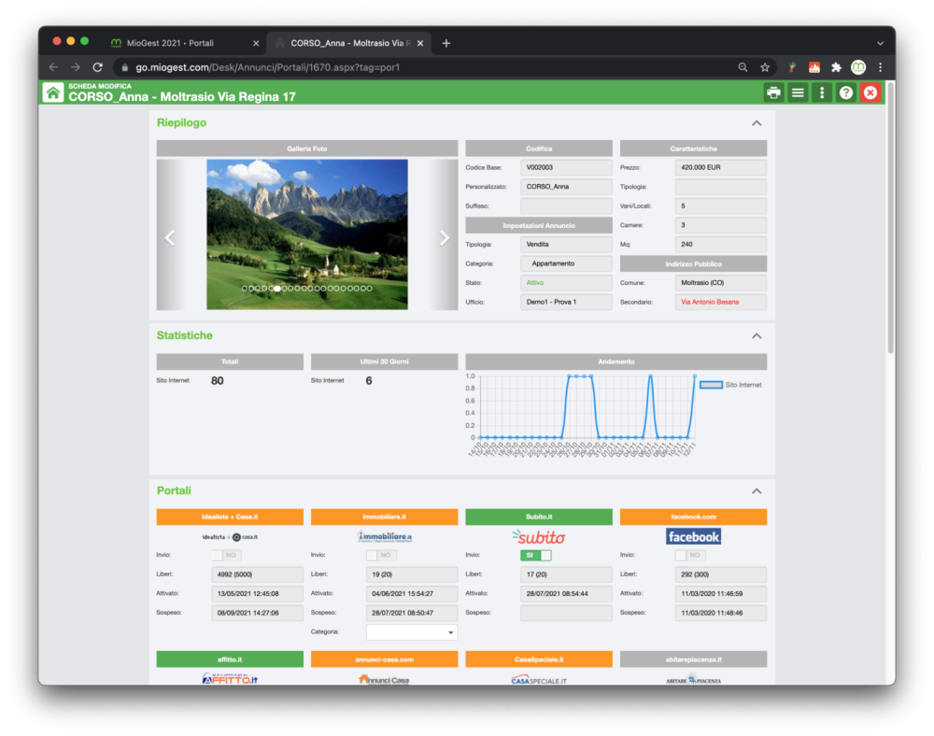Click Subito.it Attivato date 28/07/2021 08:54:44
This screenshot has width=934, height=736.
click(566, 594)
